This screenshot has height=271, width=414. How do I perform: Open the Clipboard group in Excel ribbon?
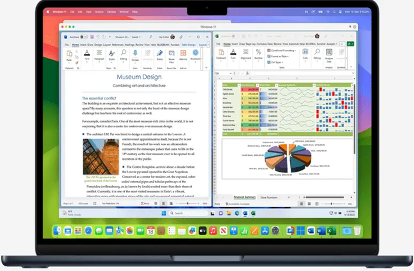click(221, 55)
